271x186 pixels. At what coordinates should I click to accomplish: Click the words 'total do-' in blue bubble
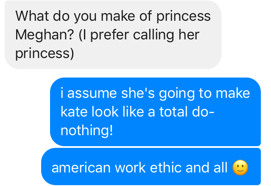tap(186, 112)
